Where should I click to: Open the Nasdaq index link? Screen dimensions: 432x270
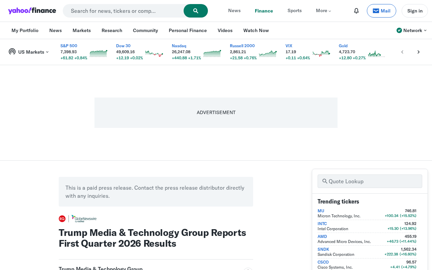click(179, 46)
